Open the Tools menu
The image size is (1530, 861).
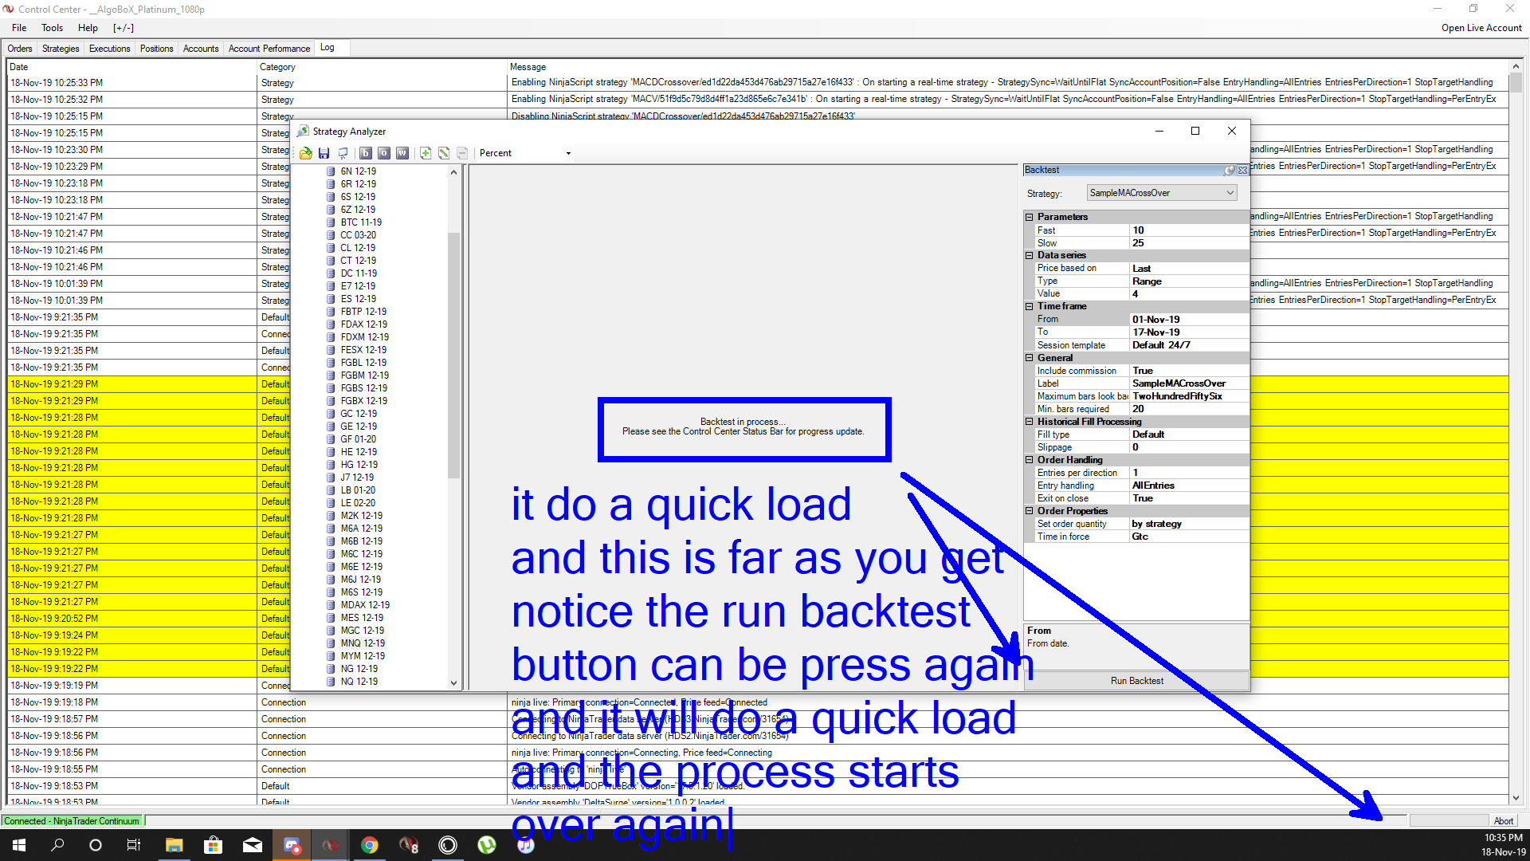pyautogui.click(x=52, y=28)
